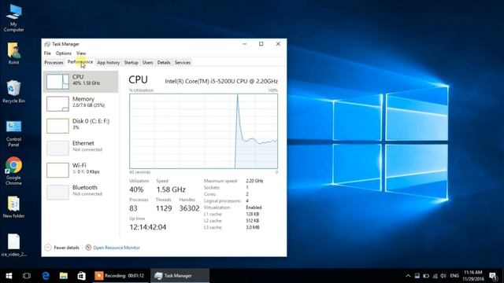Click the 1.58 GHz speed value

(171, 189)
